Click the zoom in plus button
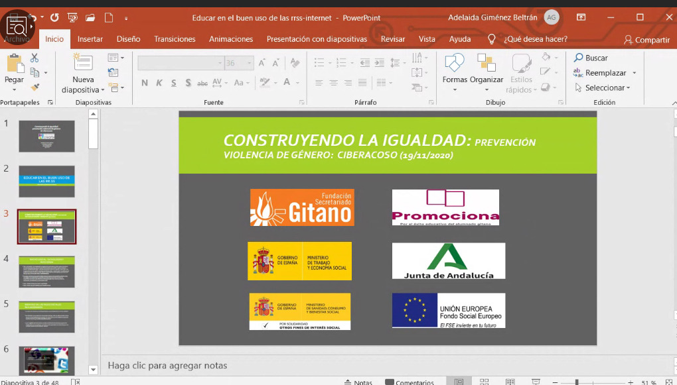Image resolution: width=677 pixels, height=385 pixels. pyautogui.click(x=631, y=382)
